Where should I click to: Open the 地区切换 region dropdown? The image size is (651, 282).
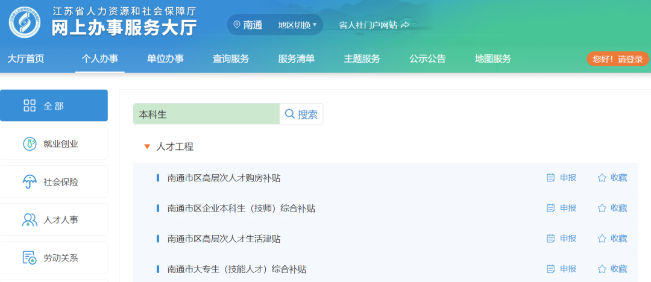tap(297, 25)
